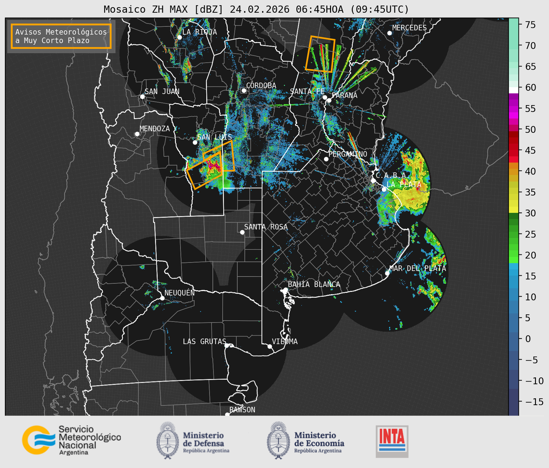Click the SANTA ROSA label text
The image size is (549, 468).
point(266,227)
